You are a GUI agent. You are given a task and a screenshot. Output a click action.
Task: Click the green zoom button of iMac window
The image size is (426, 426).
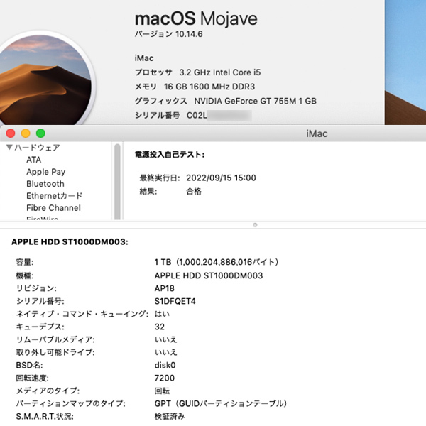[x=40, y=133]
